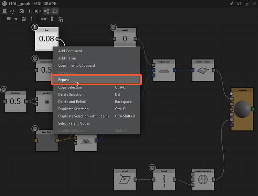Select the material surface node
Screen dimensions: 258x196
pos(203,70)
